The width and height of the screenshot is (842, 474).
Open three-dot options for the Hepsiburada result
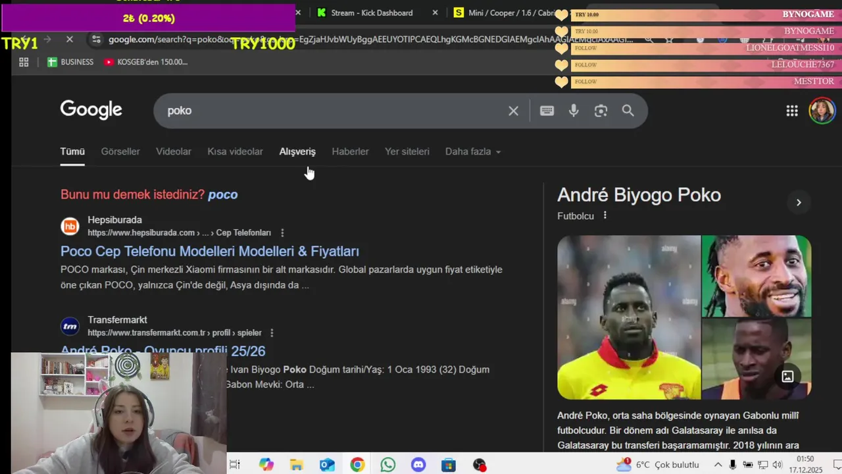282,232
